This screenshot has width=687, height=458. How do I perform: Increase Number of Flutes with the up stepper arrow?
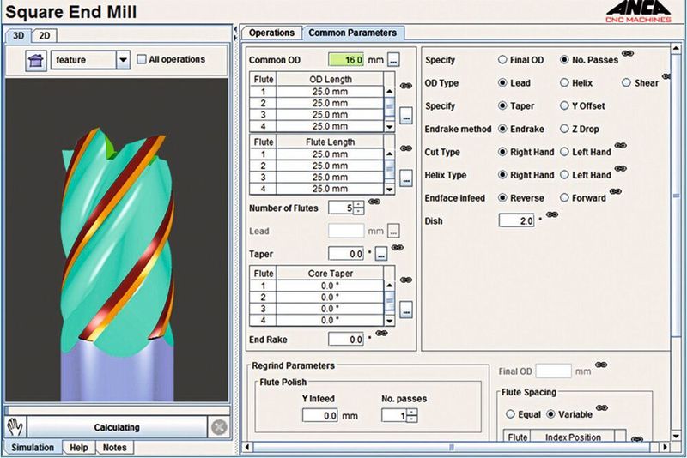pyautogui.click(x=358, y=204)
